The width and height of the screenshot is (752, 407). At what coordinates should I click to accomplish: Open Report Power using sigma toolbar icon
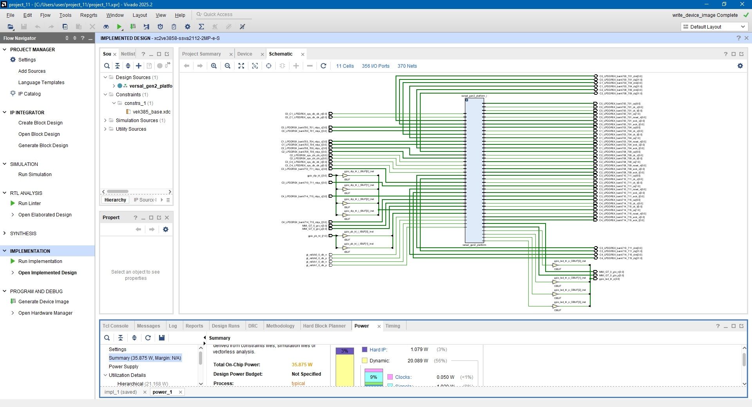(201, 27)
